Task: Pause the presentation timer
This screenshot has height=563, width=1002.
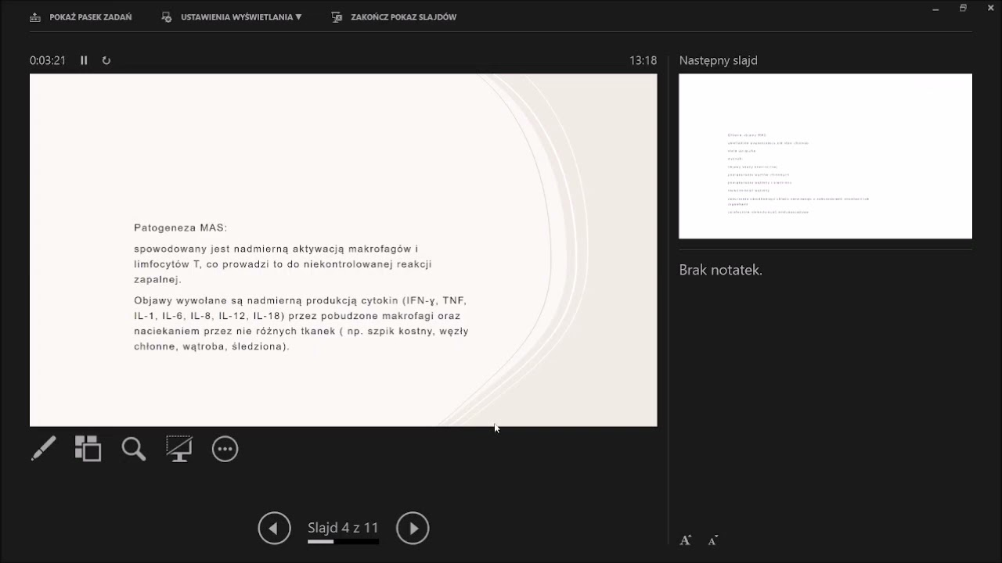Action: 84,60
